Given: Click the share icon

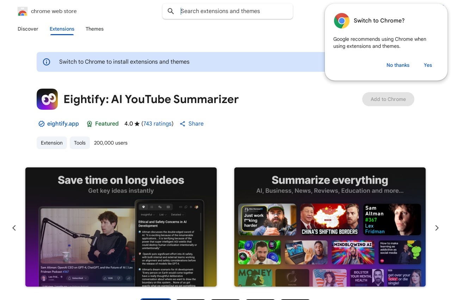Looking at the screenshot, I should pyautogui.click(x=183, y=124).
